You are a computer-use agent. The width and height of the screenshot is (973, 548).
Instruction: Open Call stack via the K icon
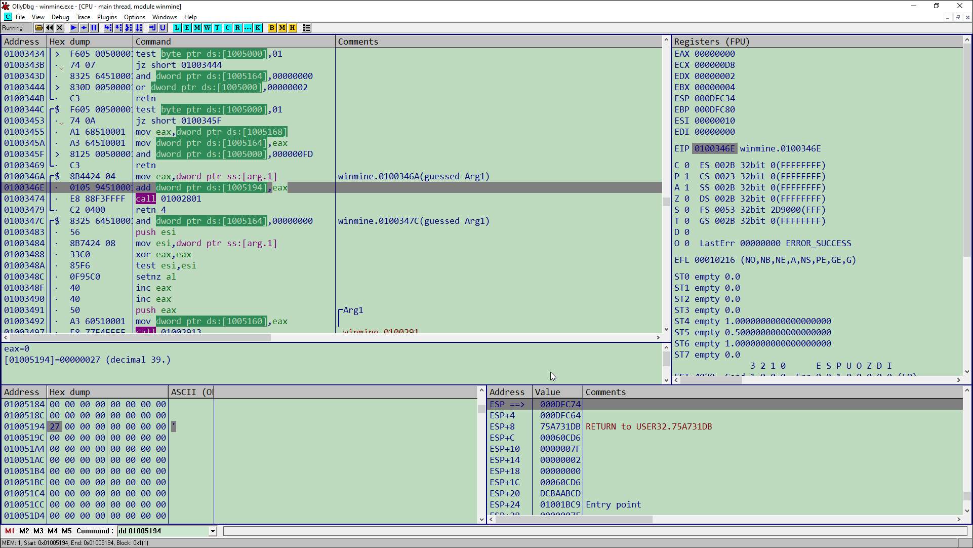coord(258,28)
